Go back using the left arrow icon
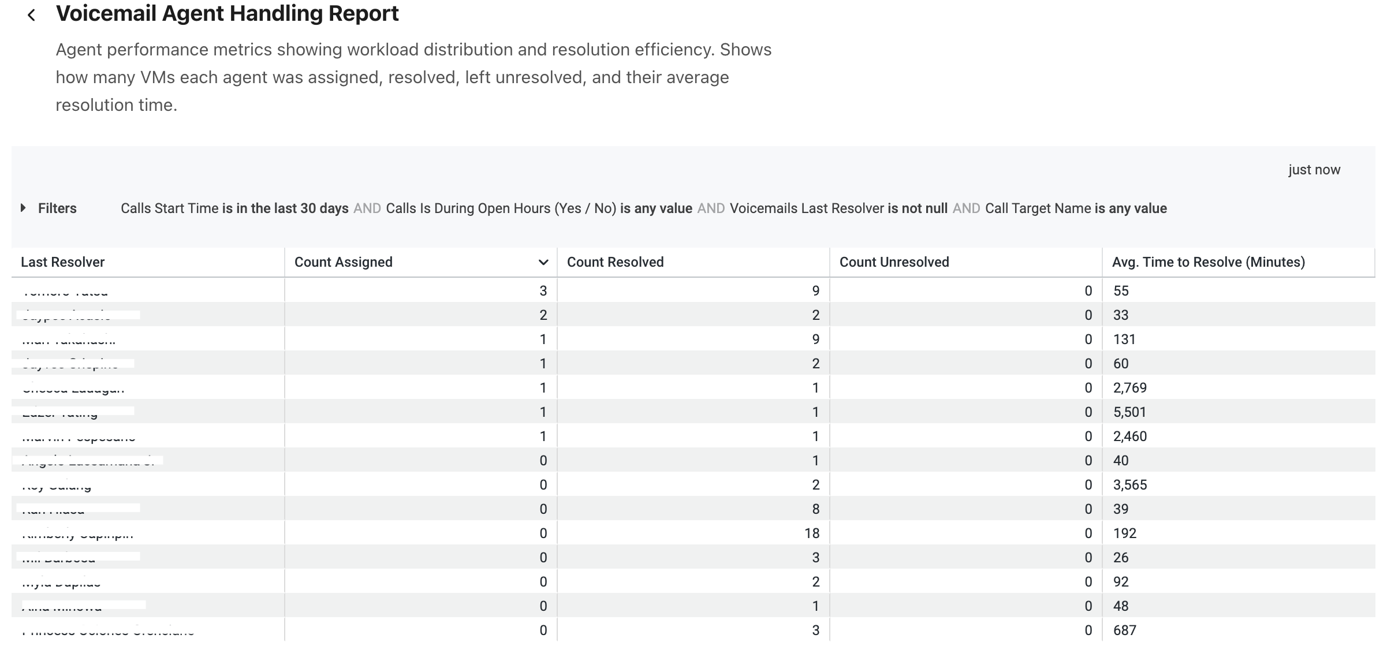Image resolution: width=1387 pixels, height=657 pixels. (x=32, y=16)
